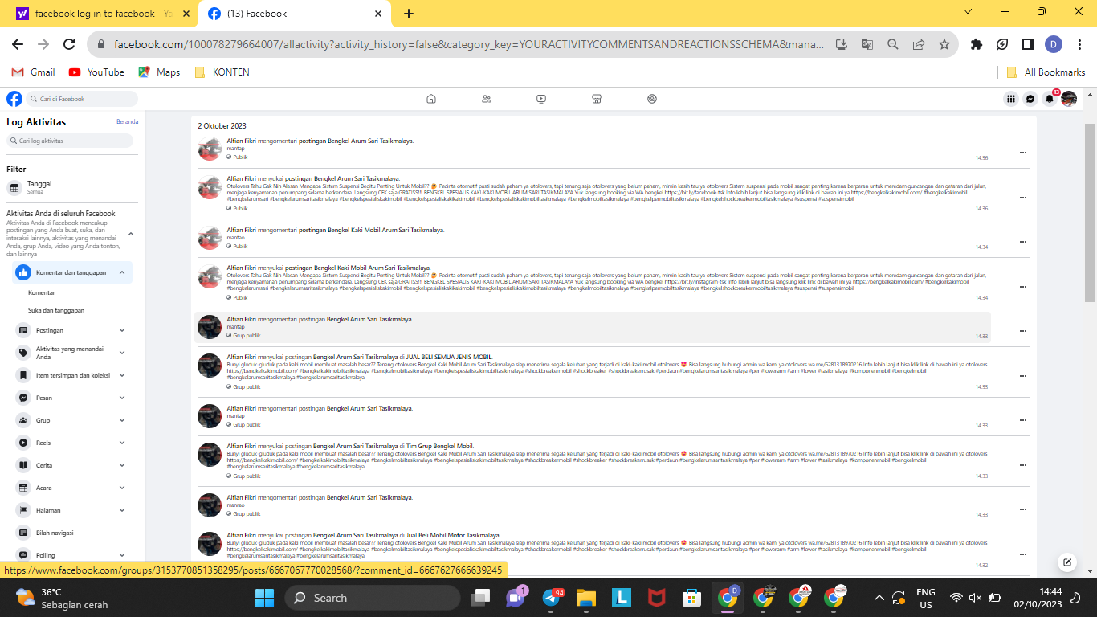1097x617 pixels.
Task: Open a new Chrome tab
Action: pos(409,14)
